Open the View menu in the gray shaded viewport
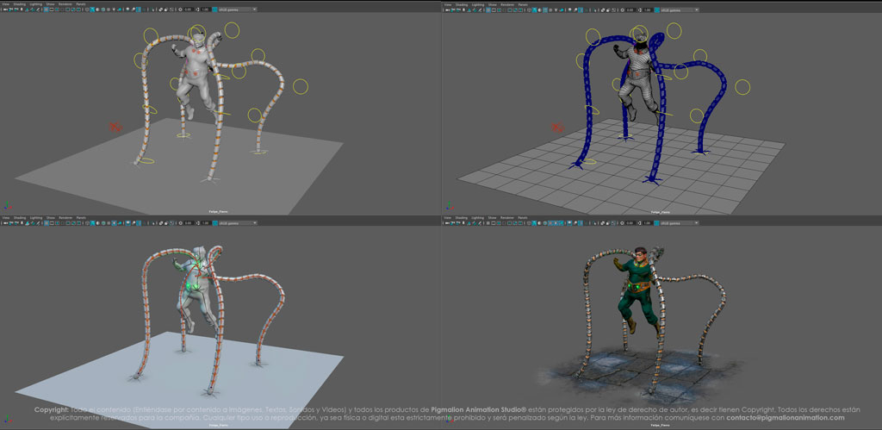The image size is (882, 430). click(x=6, y=4)
